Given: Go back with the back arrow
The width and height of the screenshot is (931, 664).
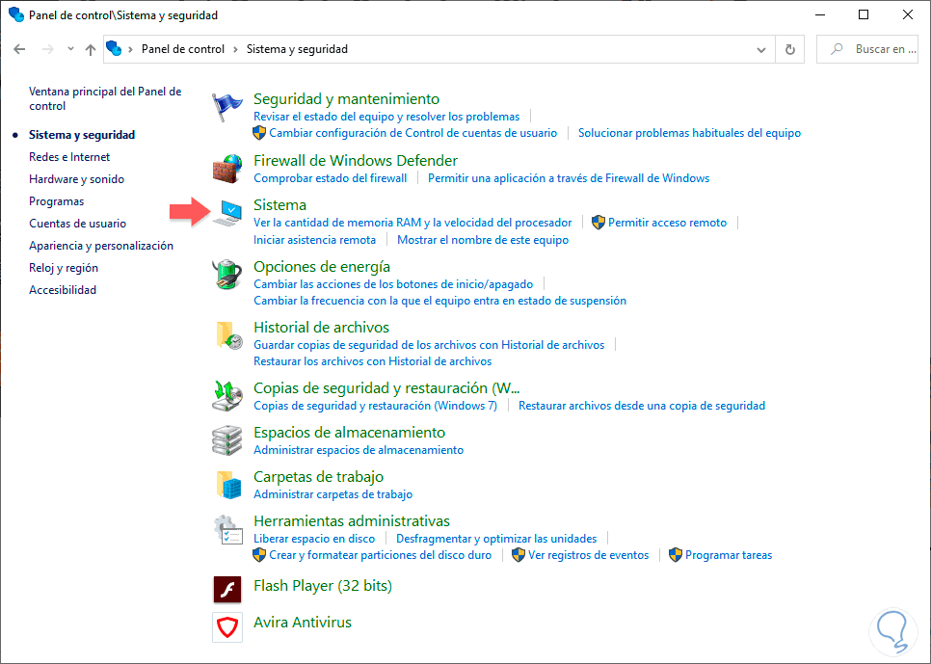Looking at the screenshot, I should click(19, 49).
